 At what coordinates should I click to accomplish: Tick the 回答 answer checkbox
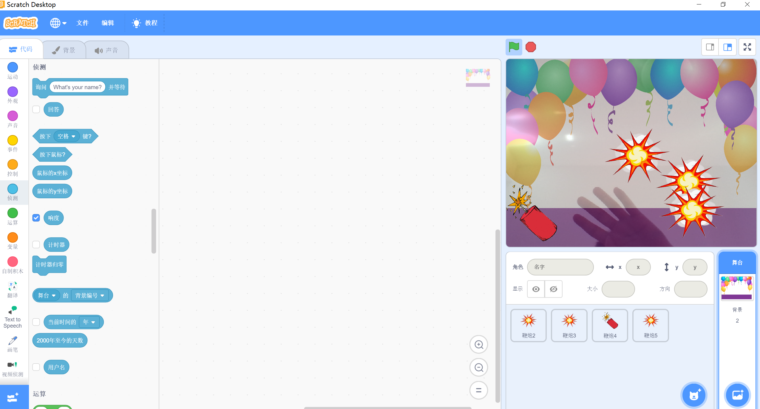click(36, 109)
